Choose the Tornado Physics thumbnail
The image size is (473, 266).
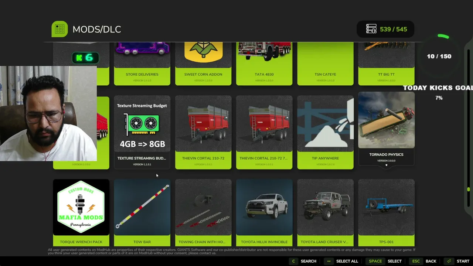386,120
